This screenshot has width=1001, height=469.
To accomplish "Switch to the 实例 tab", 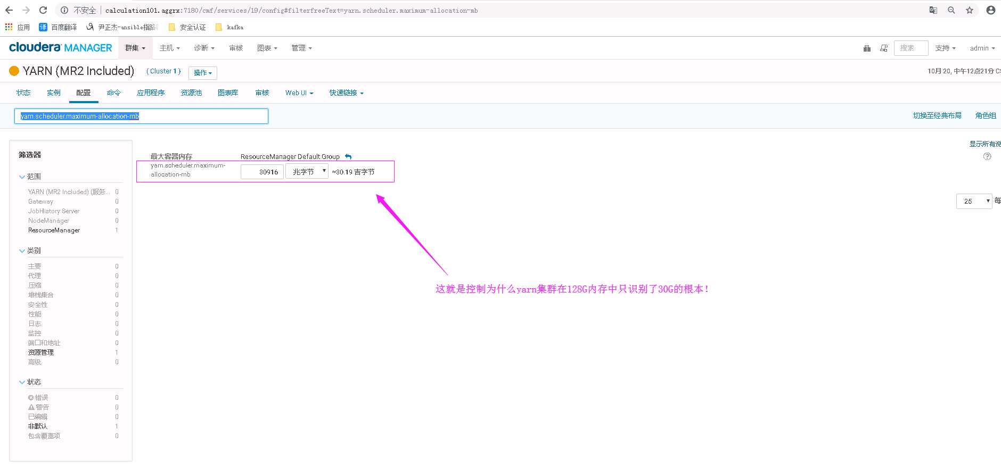I will (x=54, y=93).
